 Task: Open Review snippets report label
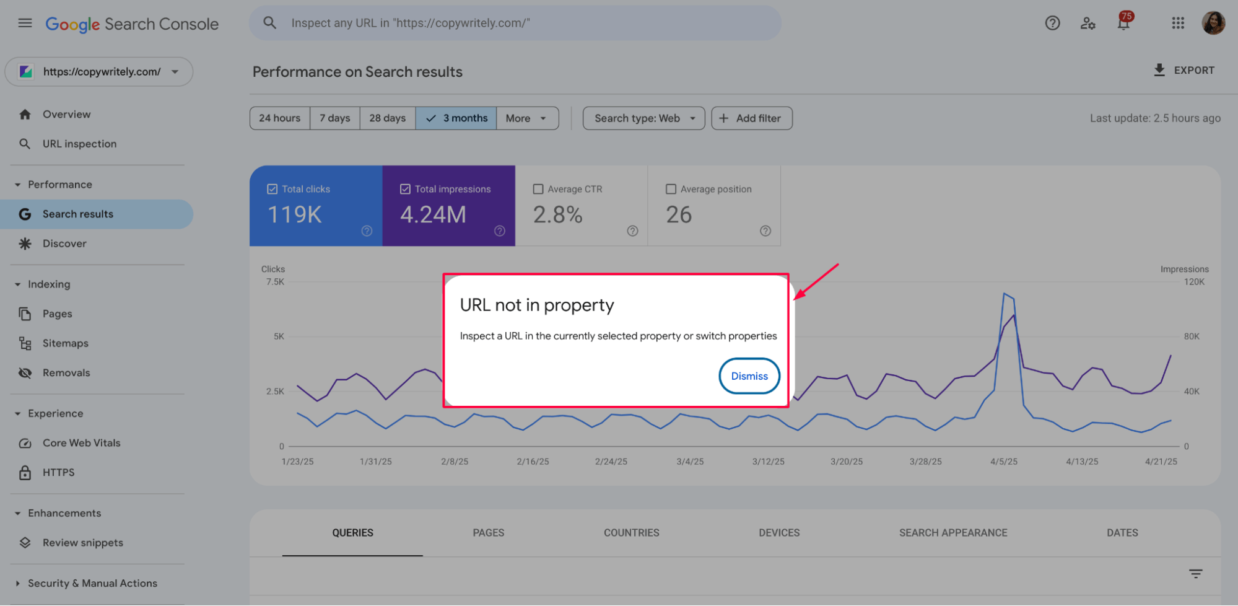83,543
